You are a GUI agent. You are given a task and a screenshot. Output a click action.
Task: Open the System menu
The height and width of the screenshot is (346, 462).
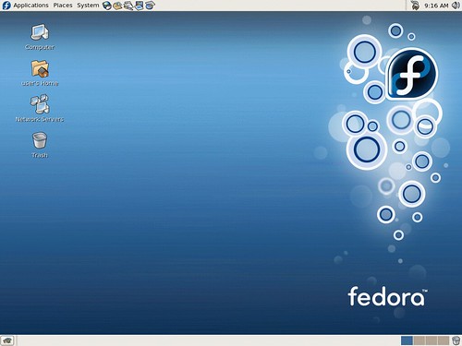click(x=88, y=6)
